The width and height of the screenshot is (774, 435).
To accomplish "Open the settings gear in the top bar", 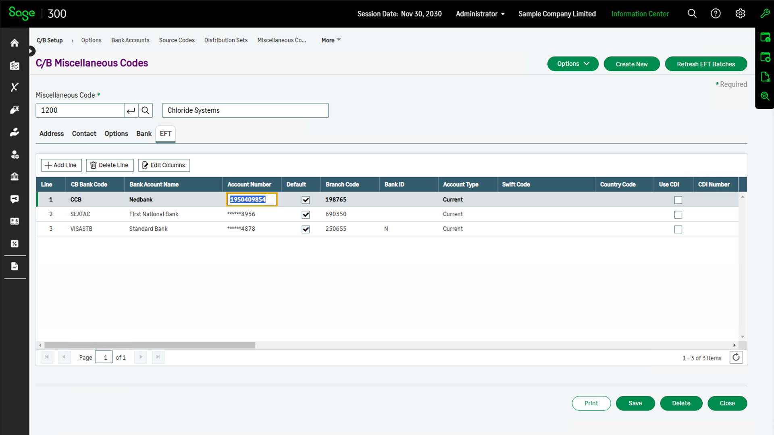I will coord(740,13).
